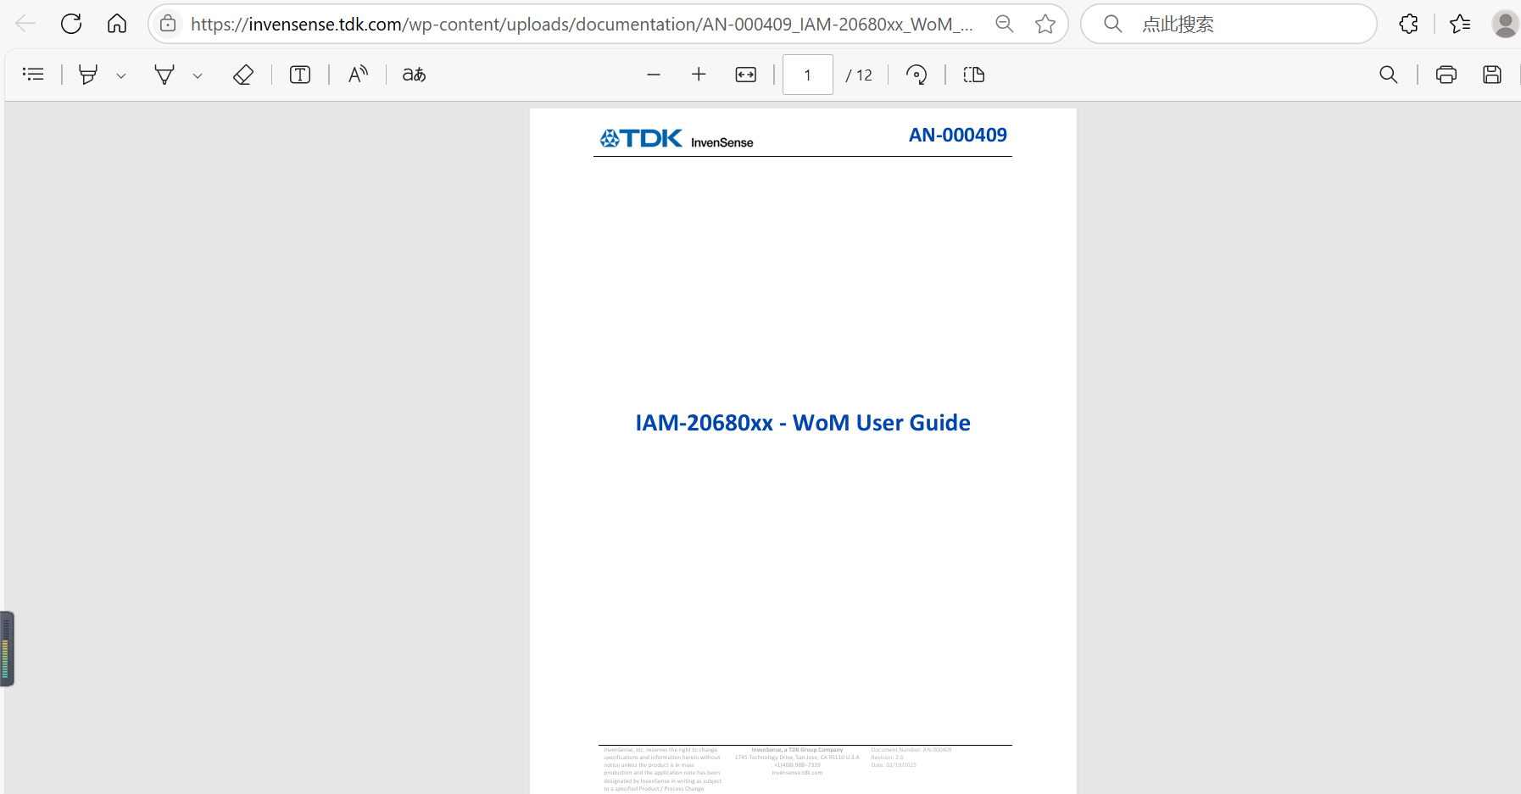Switch the page view layout
This screenshot has height=794, width=1521.
(x=974, y=75)
